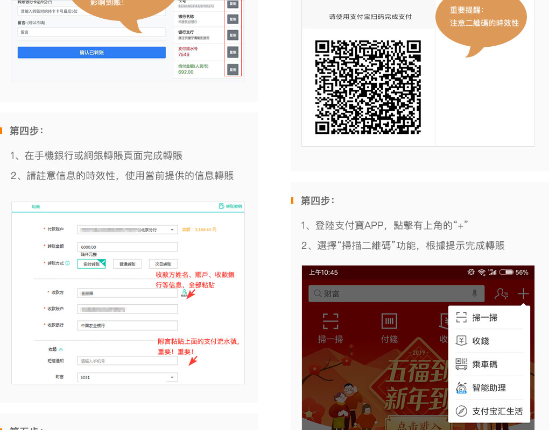This screenshot has height=430, width=549.
Task: Click the 收款银行 field with 中国农业银行
Action: 127,326
